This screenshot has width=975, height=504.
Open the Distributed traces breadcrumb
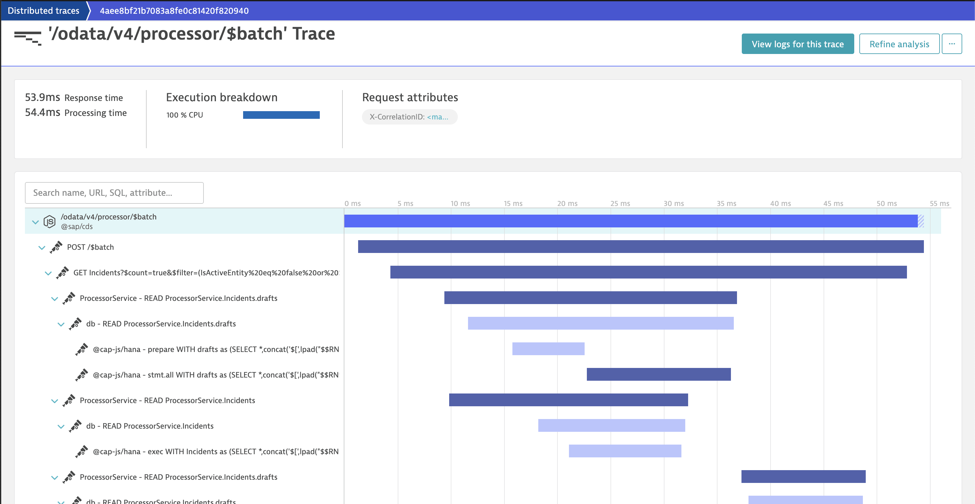pyautogui.click(x=43, y=10)
